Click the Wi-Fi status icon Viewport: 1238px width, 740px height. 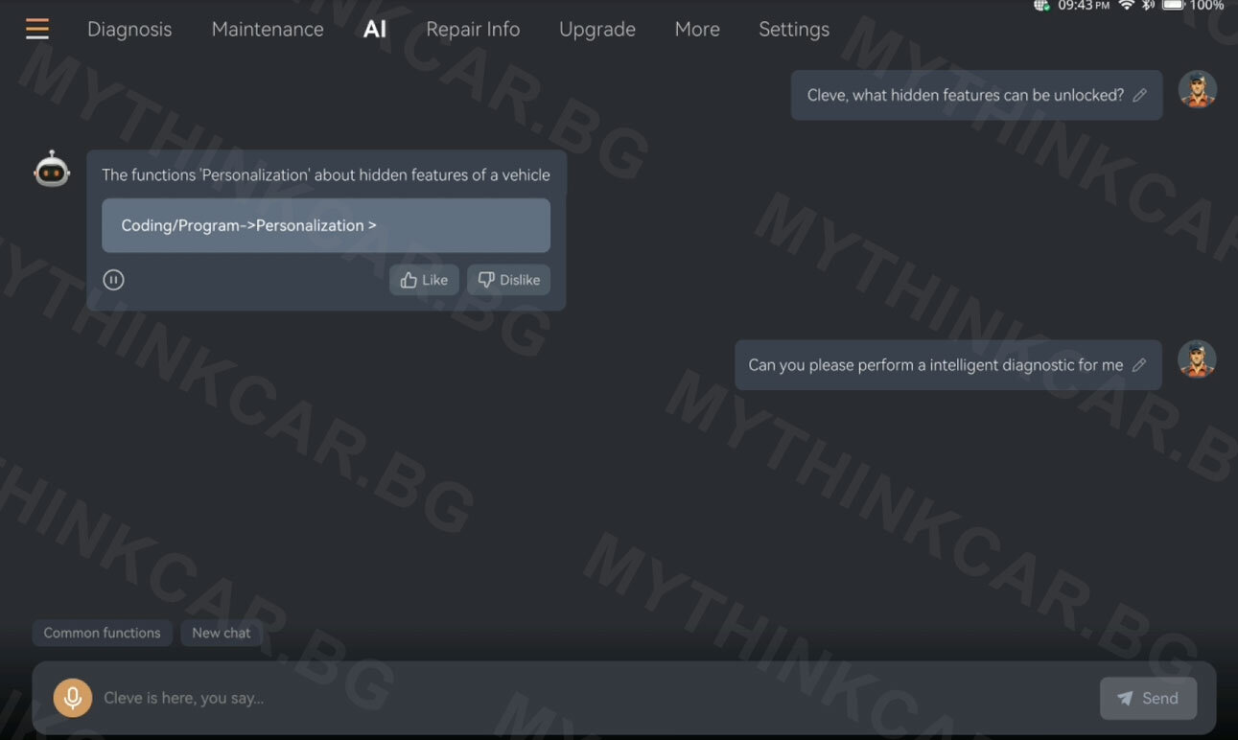(x=1126, y=6)
